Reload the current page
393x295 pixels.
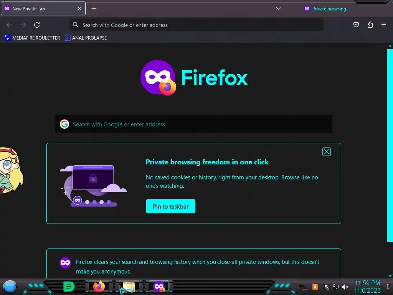[37, 25]
